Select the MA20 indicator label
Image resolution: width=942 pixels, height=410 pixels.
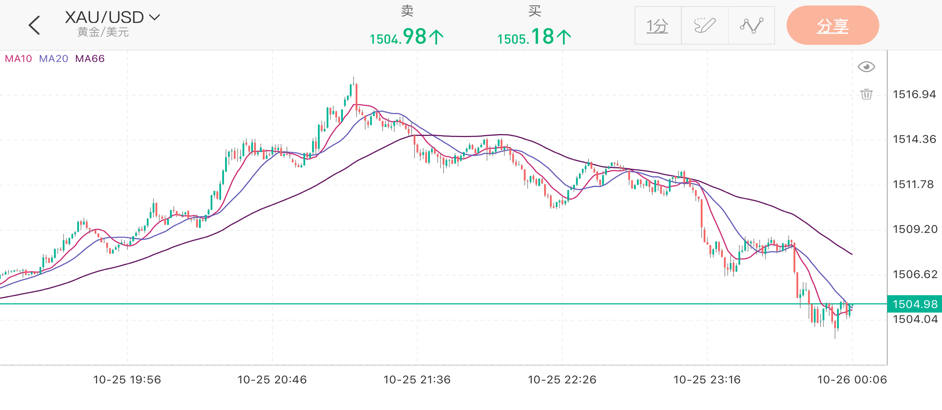coord(53,59)
